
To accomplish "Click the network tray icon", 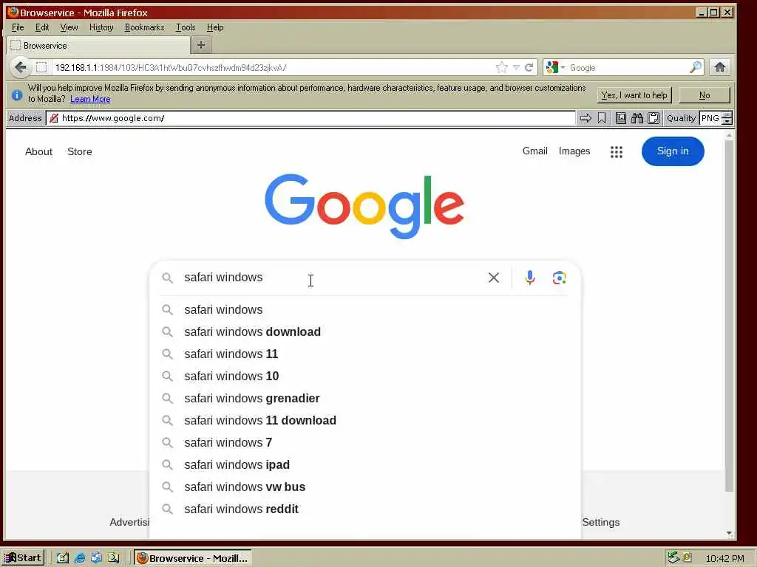I will 673,558.
